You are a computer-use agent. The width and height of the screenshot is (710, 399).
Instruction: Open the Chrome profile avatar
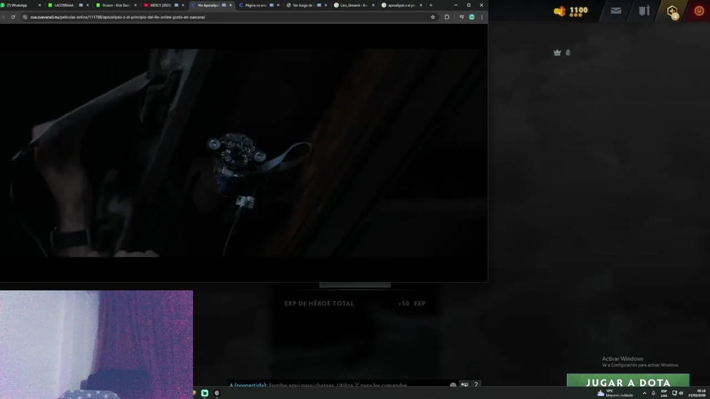471,17
